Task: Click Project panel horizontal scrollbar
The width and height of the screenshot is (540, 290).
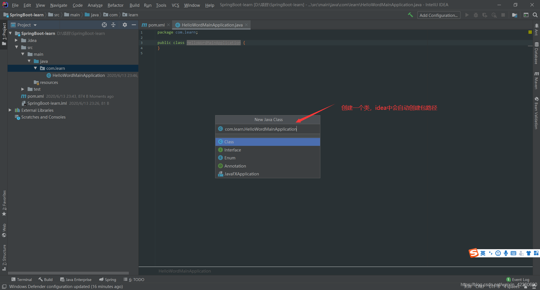Action: (68, 273)
